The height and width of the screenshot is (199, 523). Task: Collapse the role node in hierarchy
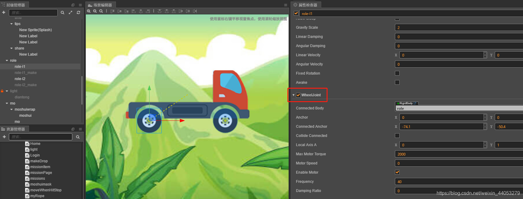tap(7, 61)
